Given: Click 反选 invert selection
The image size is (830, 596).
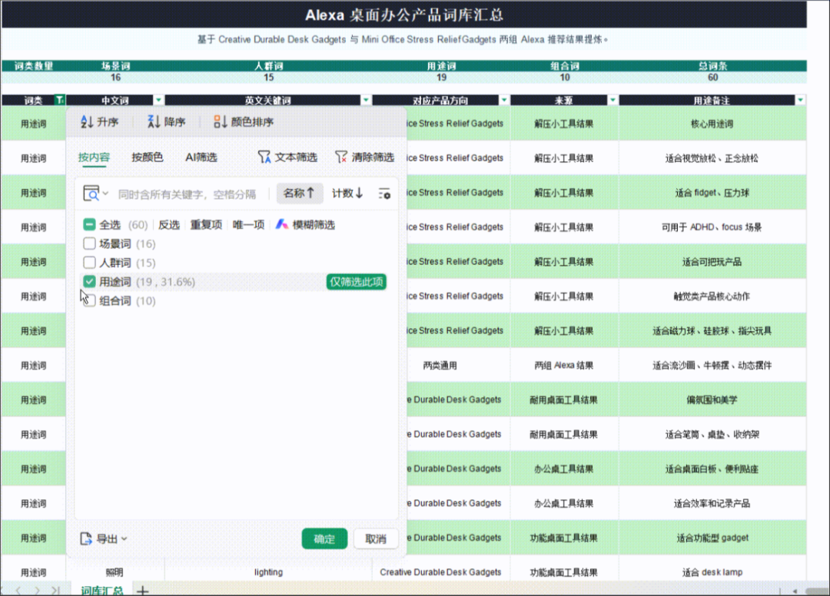Looking at the screenshot, I should [x=169, y=225].
